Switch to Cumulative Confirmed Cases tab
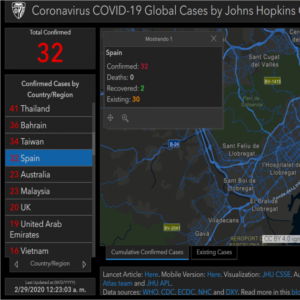The height and width of the screenshot is (300, 300). point(147,252)
